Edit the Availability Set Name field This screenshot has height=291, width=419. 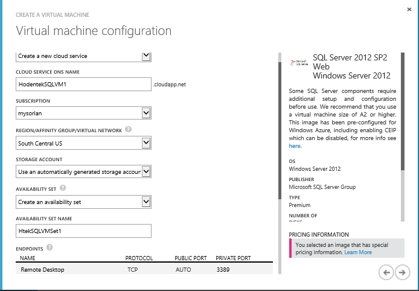(84, 231)
